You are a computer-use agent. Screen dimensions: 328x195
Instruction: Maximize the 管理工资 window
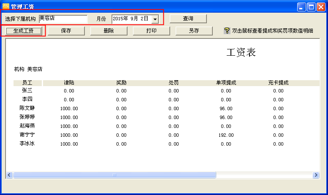click(311, 7)
